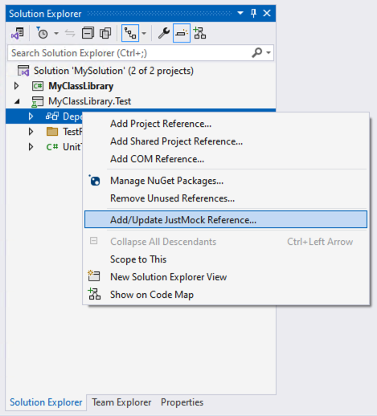Click Show on Code Map menu icon
Viewport: 377px width, 416px height.
(94, 294)
